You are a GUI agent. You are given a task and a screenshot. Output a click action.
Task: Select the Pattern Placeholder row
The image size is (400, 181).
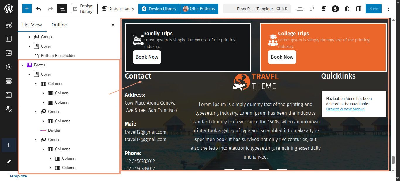tap(69, 55)
